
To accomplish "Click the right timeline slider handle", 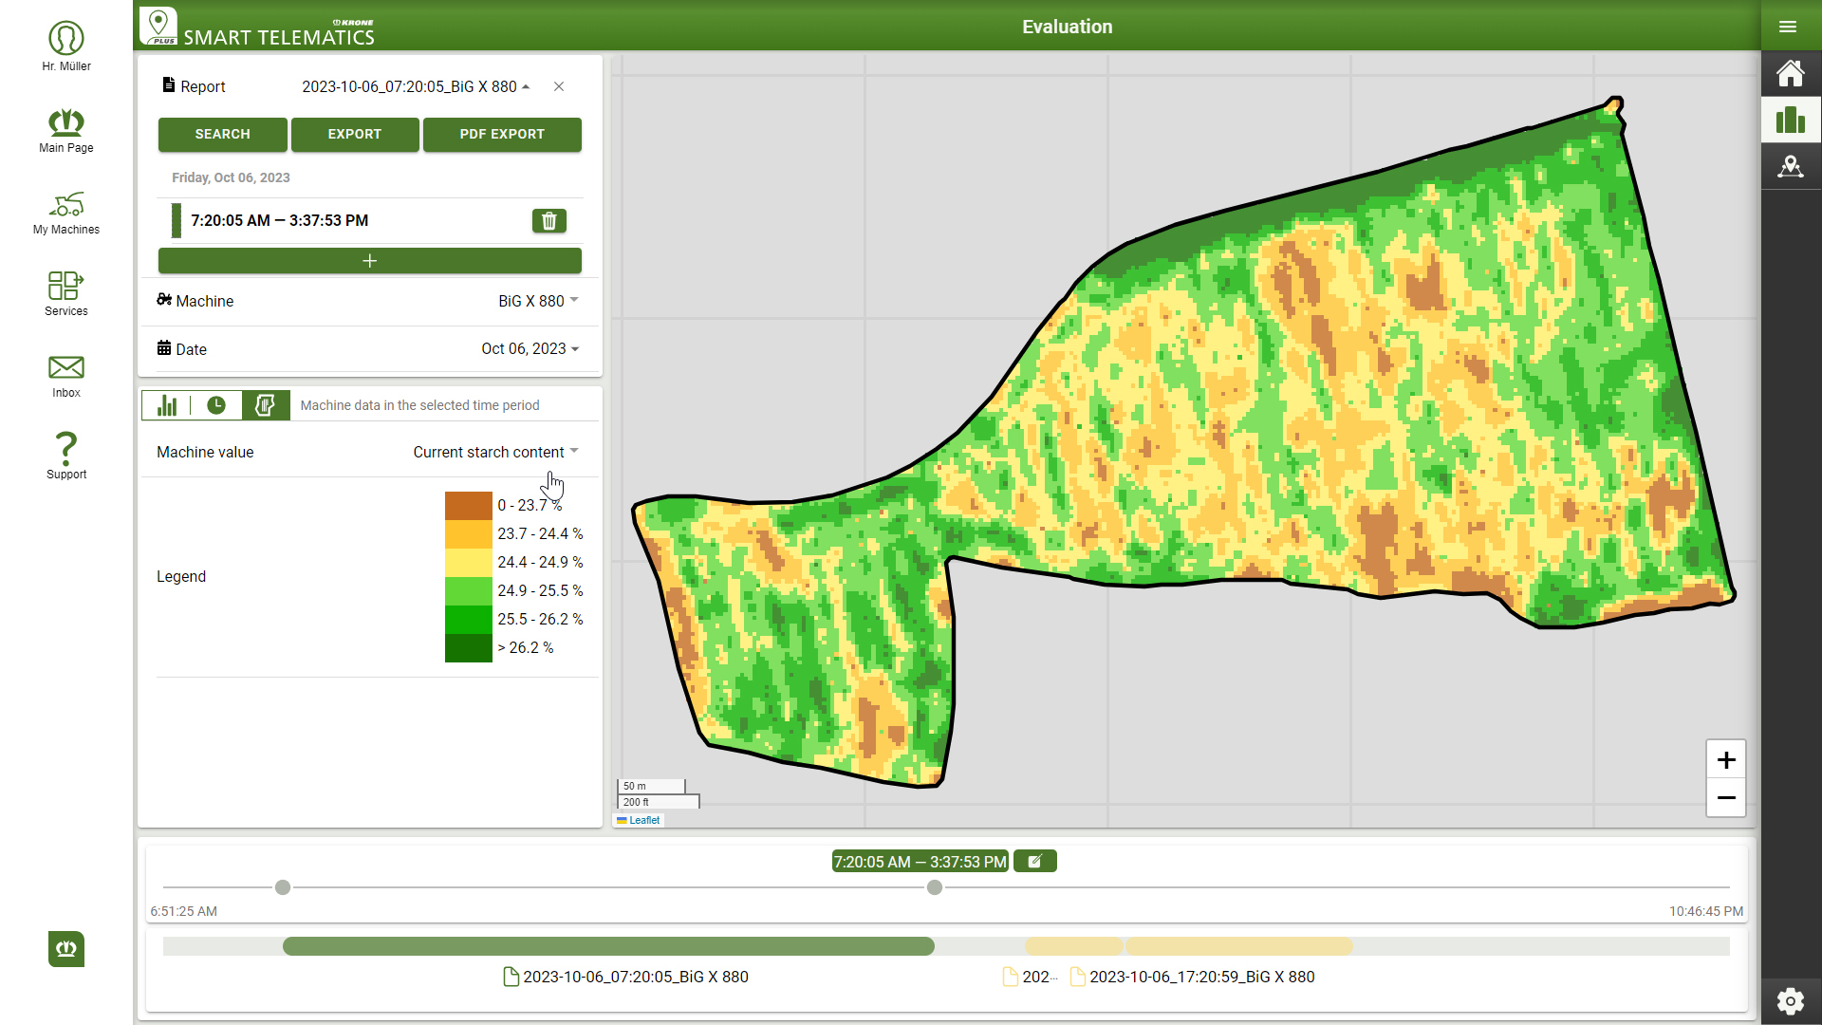I will click(x=935, y=887).
